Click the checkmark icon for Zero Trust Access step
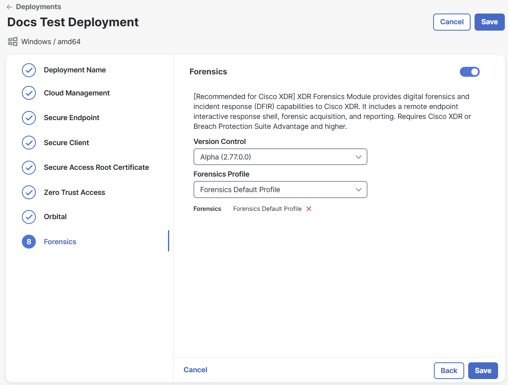 coord(29,192)
